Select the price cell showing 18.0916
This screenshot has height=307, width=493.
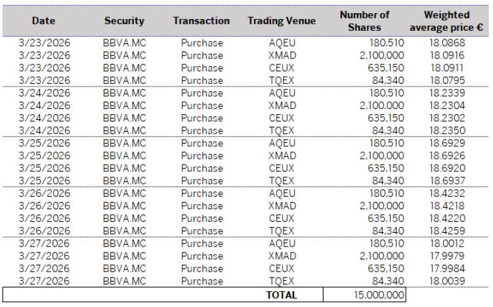click(446, 55)
